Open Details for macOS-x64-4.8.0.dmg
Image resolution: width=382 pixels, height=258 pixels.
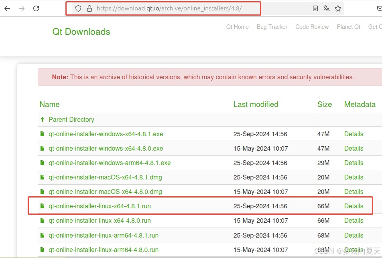coord(354,191)
